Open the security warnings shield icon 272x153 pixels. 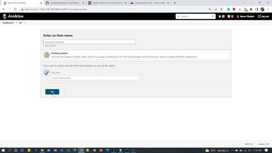229,16
